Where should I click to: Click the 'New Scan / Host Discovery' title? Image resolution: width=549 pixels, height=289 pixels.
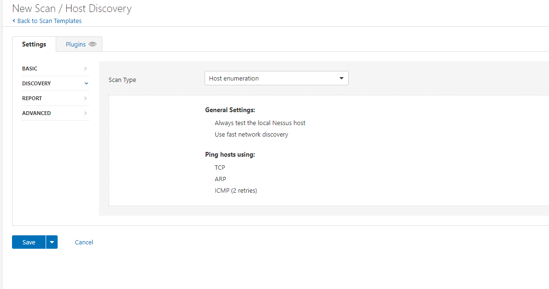[72, 8]
